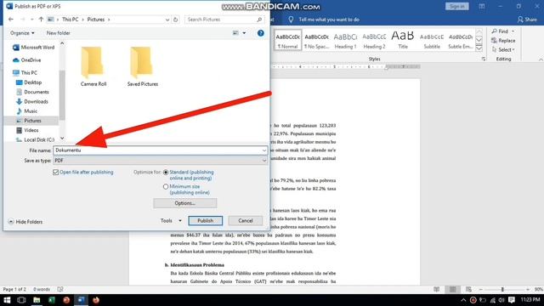Open the dialog help question-mark icon
Screen dimensions: 544x306
pyautogui.click(x=261, y=33)
